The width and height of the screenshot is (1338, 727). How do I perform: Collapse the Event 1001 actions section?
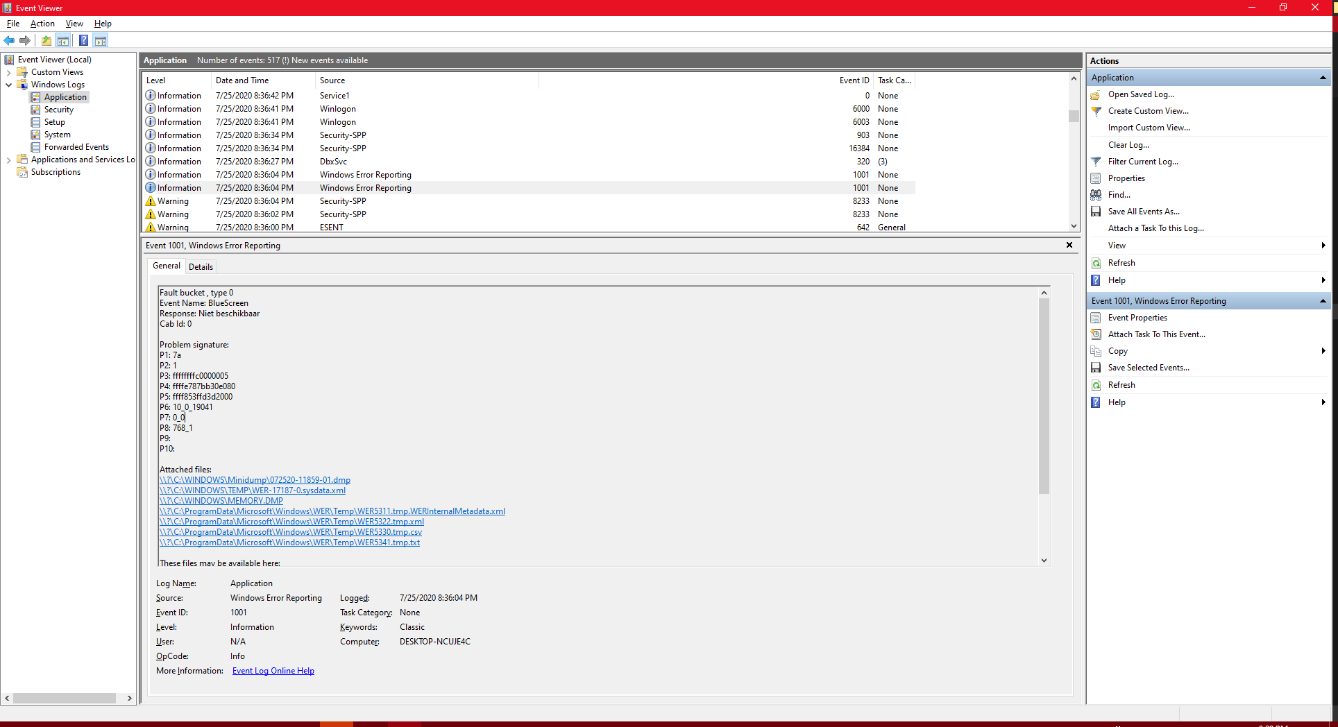pos(1323,301)
